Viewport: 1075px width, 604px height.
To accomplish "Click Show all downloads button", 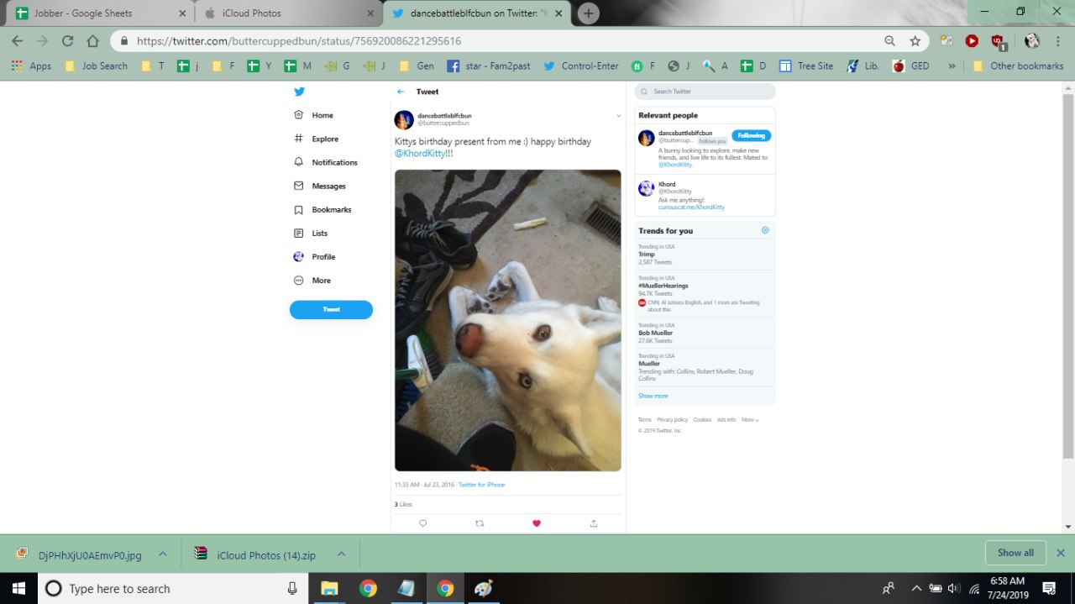I will [1015, 553].
